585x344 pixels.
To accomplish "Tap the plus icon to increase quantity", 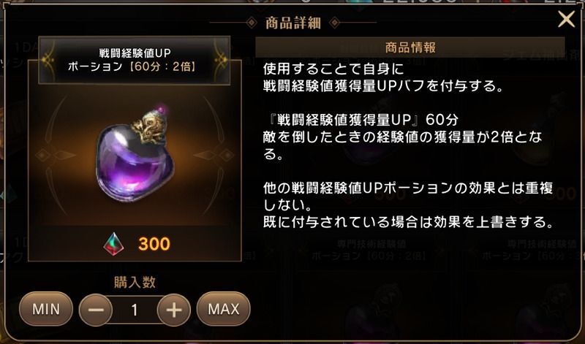I will pyautogui.click(x=174, y=310).
